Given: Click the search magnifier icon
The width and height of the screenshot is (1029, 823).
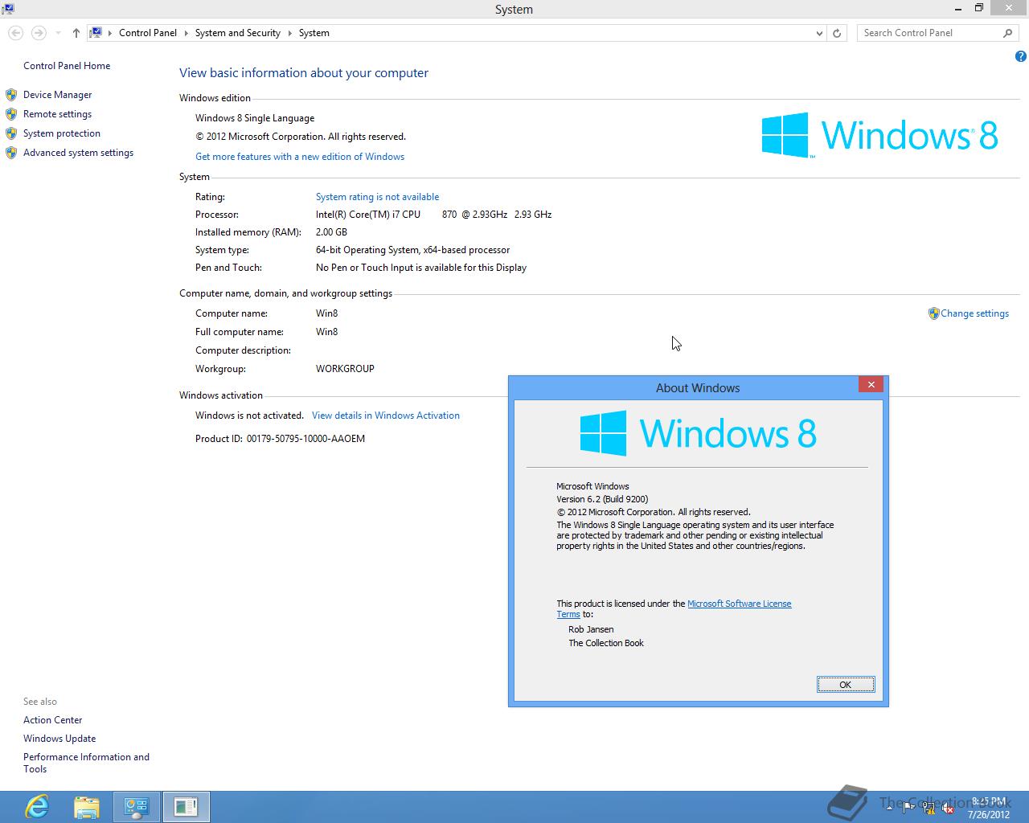Looking at the screenshot, I should coord(1008,33).
